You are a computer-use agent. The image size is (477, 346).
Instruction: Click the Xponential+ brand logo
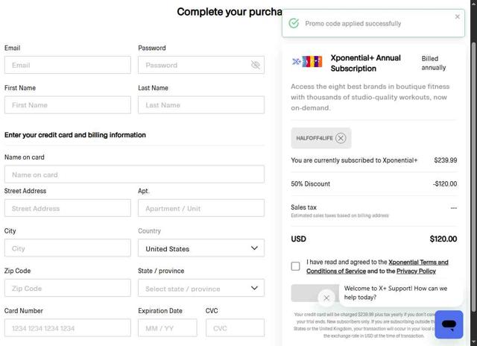click(x=307, y=62)
